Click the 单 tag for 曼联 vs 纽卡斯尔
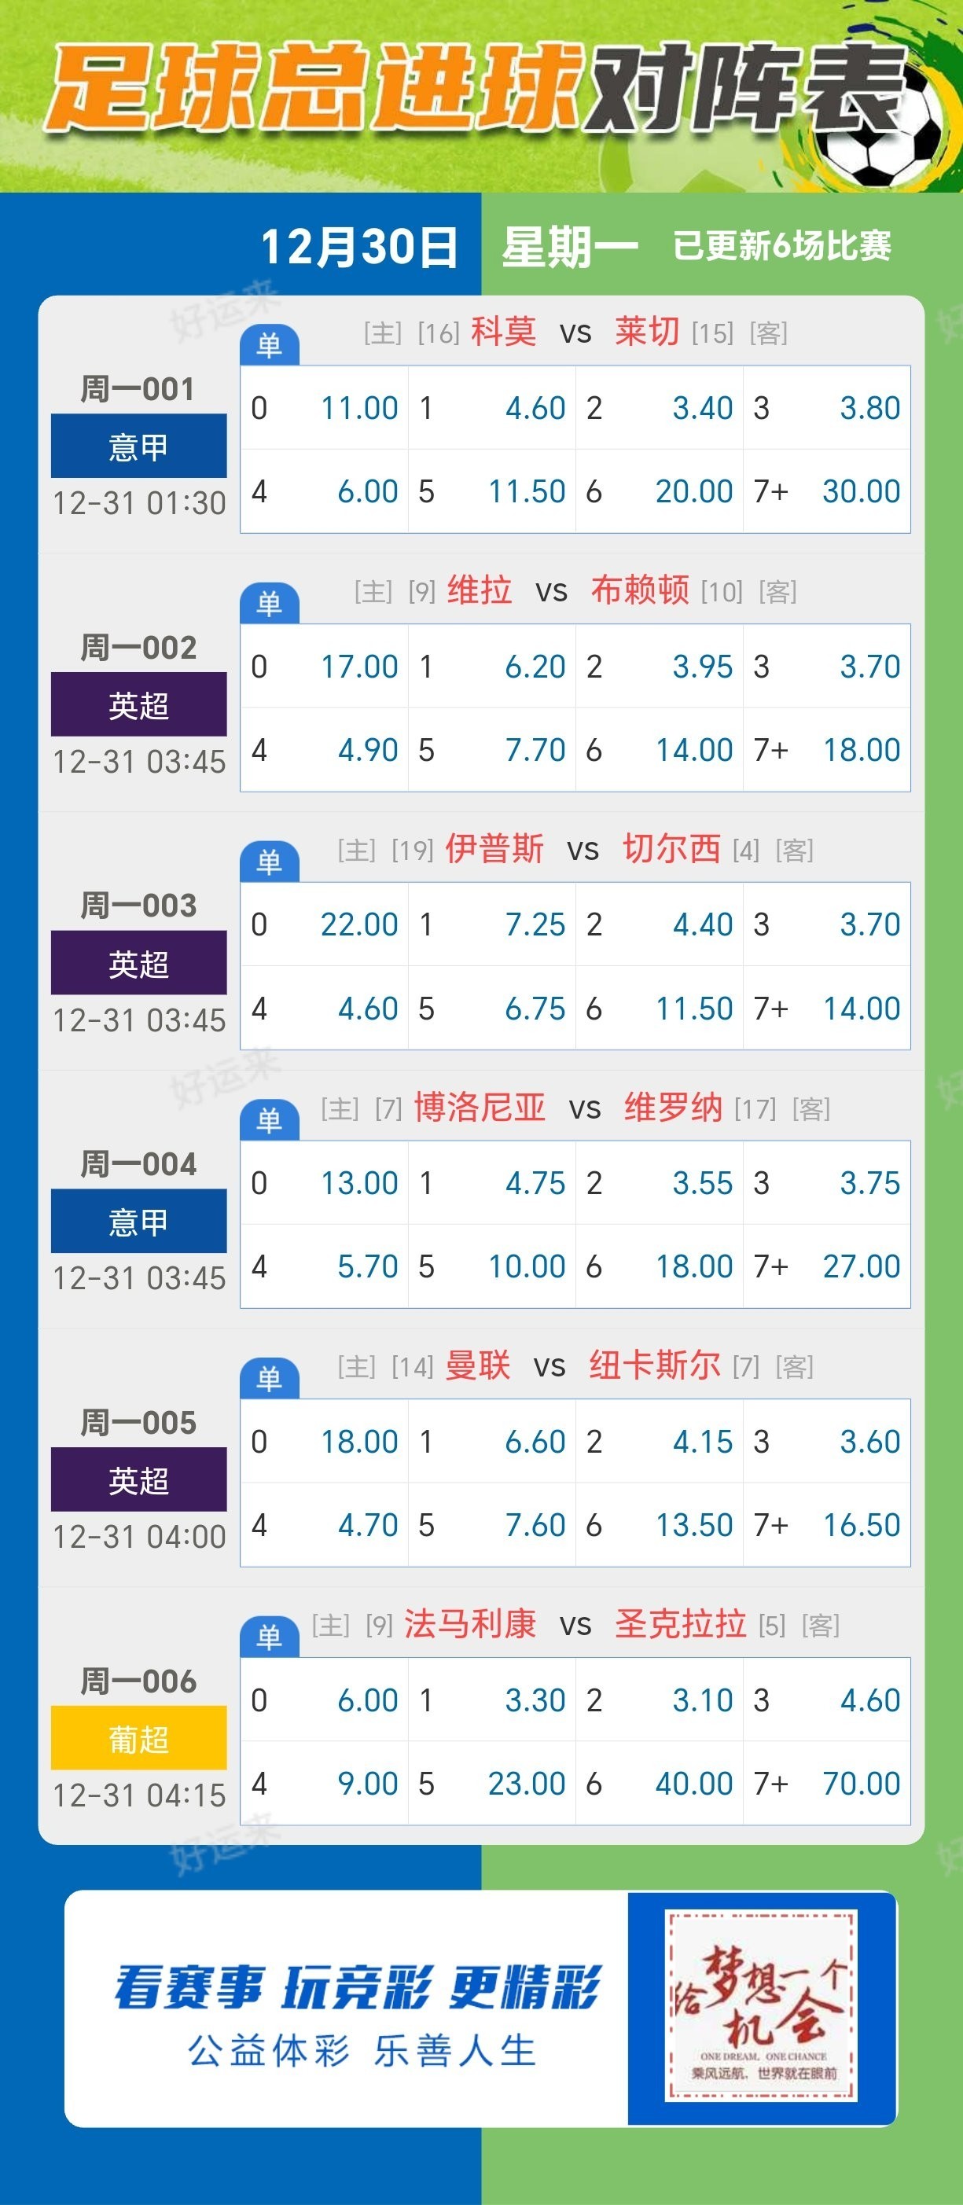963x2205 pixels. (269, 1379)
